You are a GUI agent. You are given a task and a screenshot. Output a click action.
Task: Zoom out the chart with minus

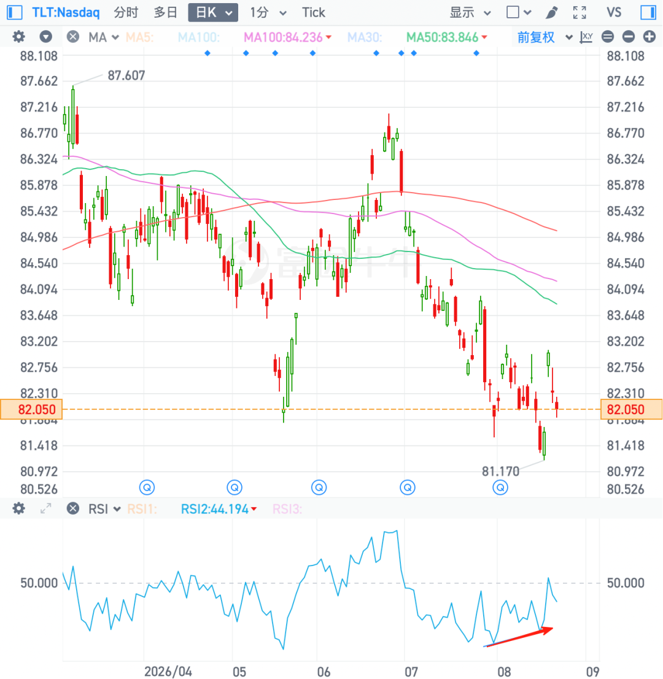(x=629, y=37)
